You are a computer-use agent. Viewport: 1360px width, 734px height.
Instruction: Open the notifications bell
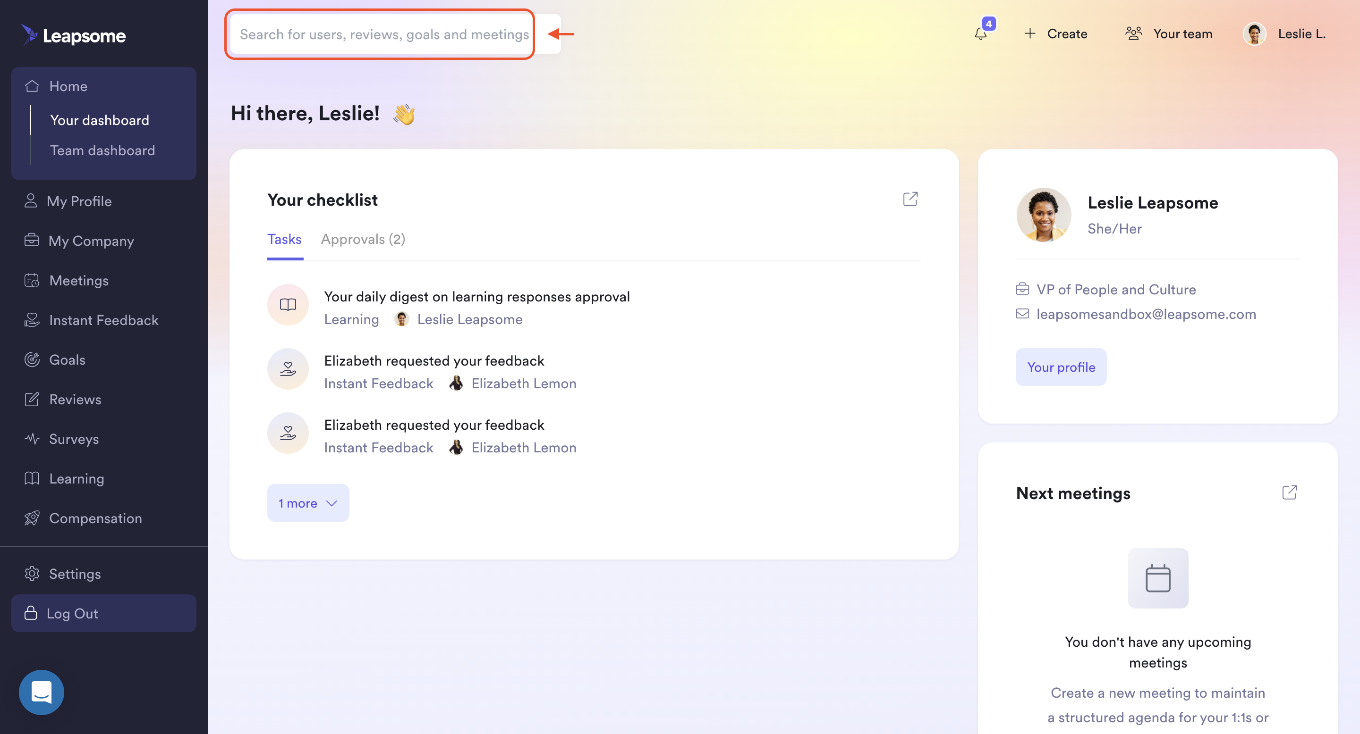[980, 34]
